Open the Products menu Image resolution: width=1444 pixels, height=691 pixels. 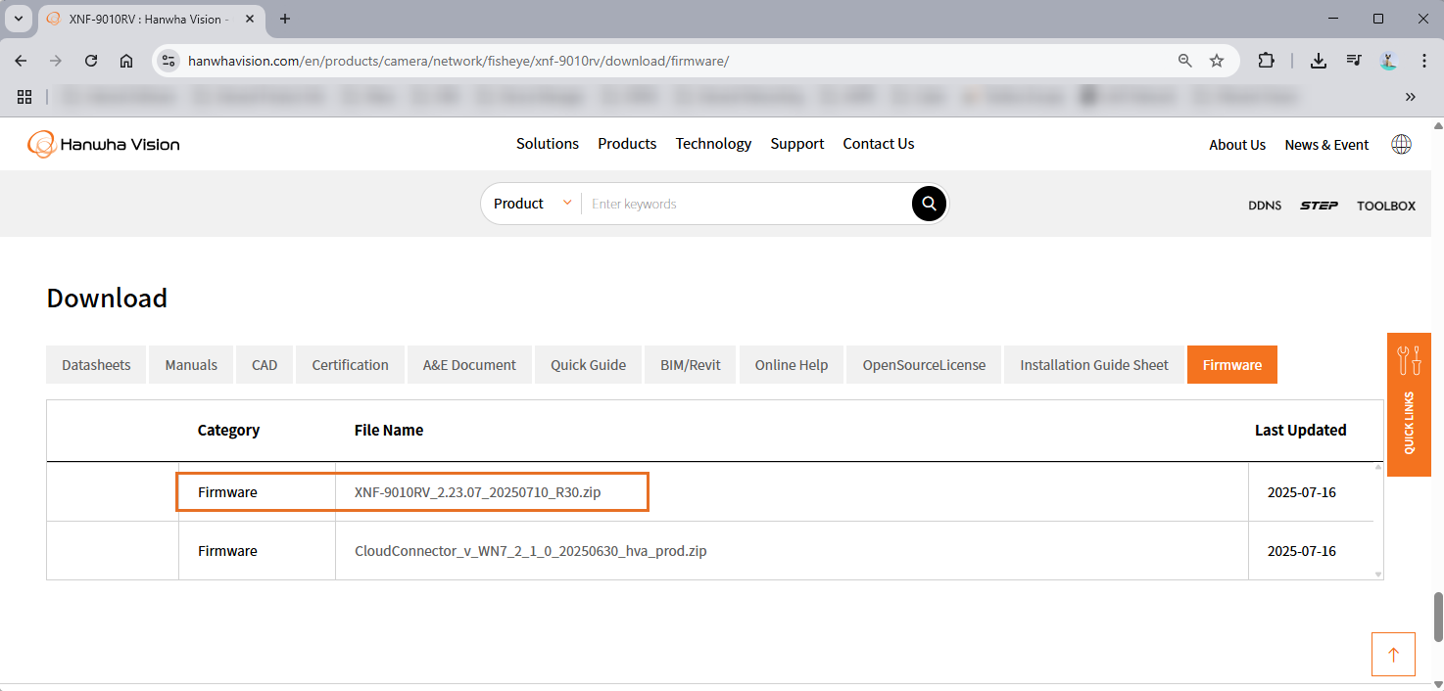[x=627, y=144]
